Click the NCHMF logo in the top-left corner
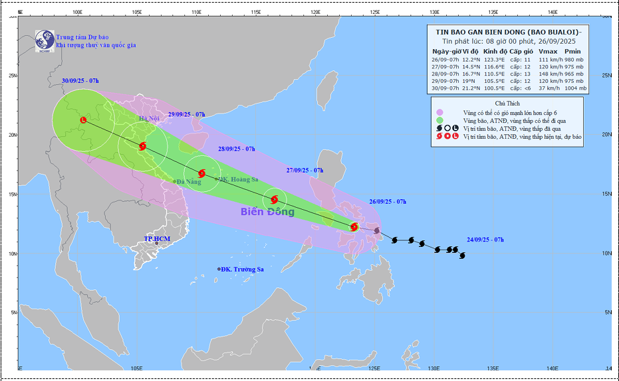619x381 pixels. click(x=44, y=39)
